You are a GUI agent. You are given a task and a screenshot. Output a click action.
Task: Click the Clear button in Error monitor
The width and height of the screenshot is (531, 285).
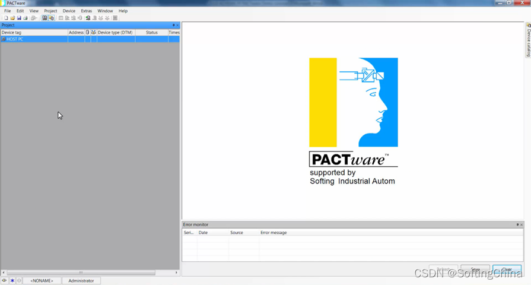pos(507,270)
